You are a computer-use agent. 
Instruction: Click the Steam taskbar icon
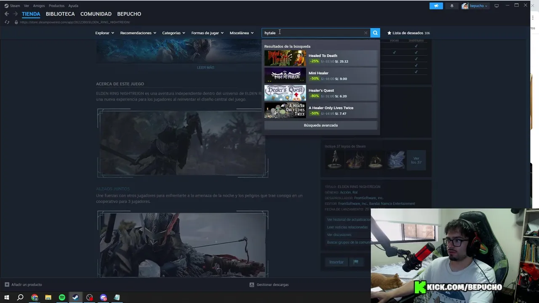(75, 298)
